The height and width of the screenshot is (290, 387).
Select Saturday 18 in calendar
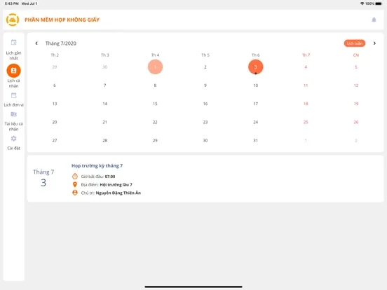tap(306, 104)
